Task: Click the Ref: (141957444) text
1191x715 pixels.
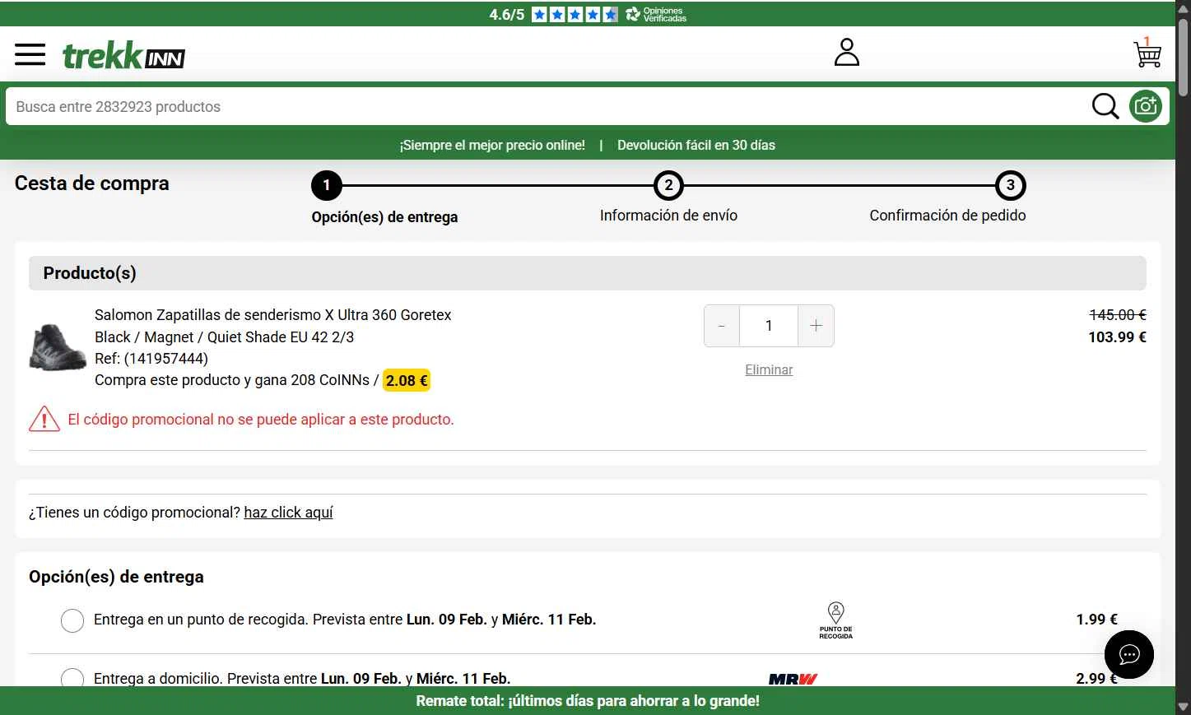Action: (151, 358)
